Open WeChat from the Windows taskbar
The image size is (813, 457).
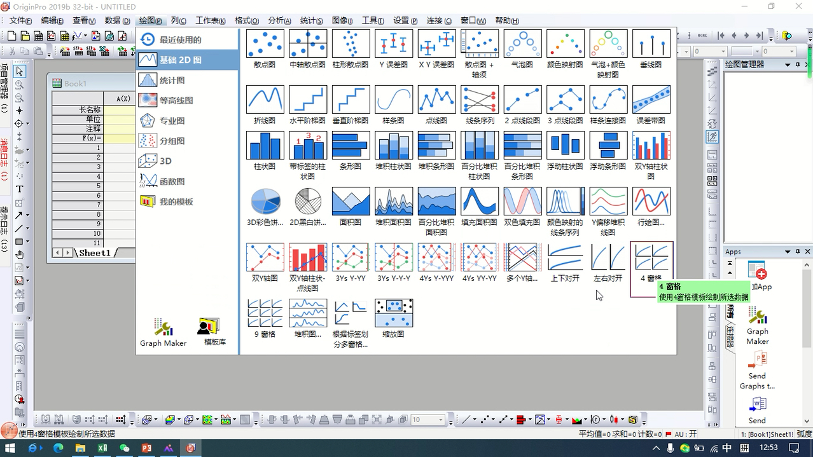pyautogui.click(x=125, y=448)
